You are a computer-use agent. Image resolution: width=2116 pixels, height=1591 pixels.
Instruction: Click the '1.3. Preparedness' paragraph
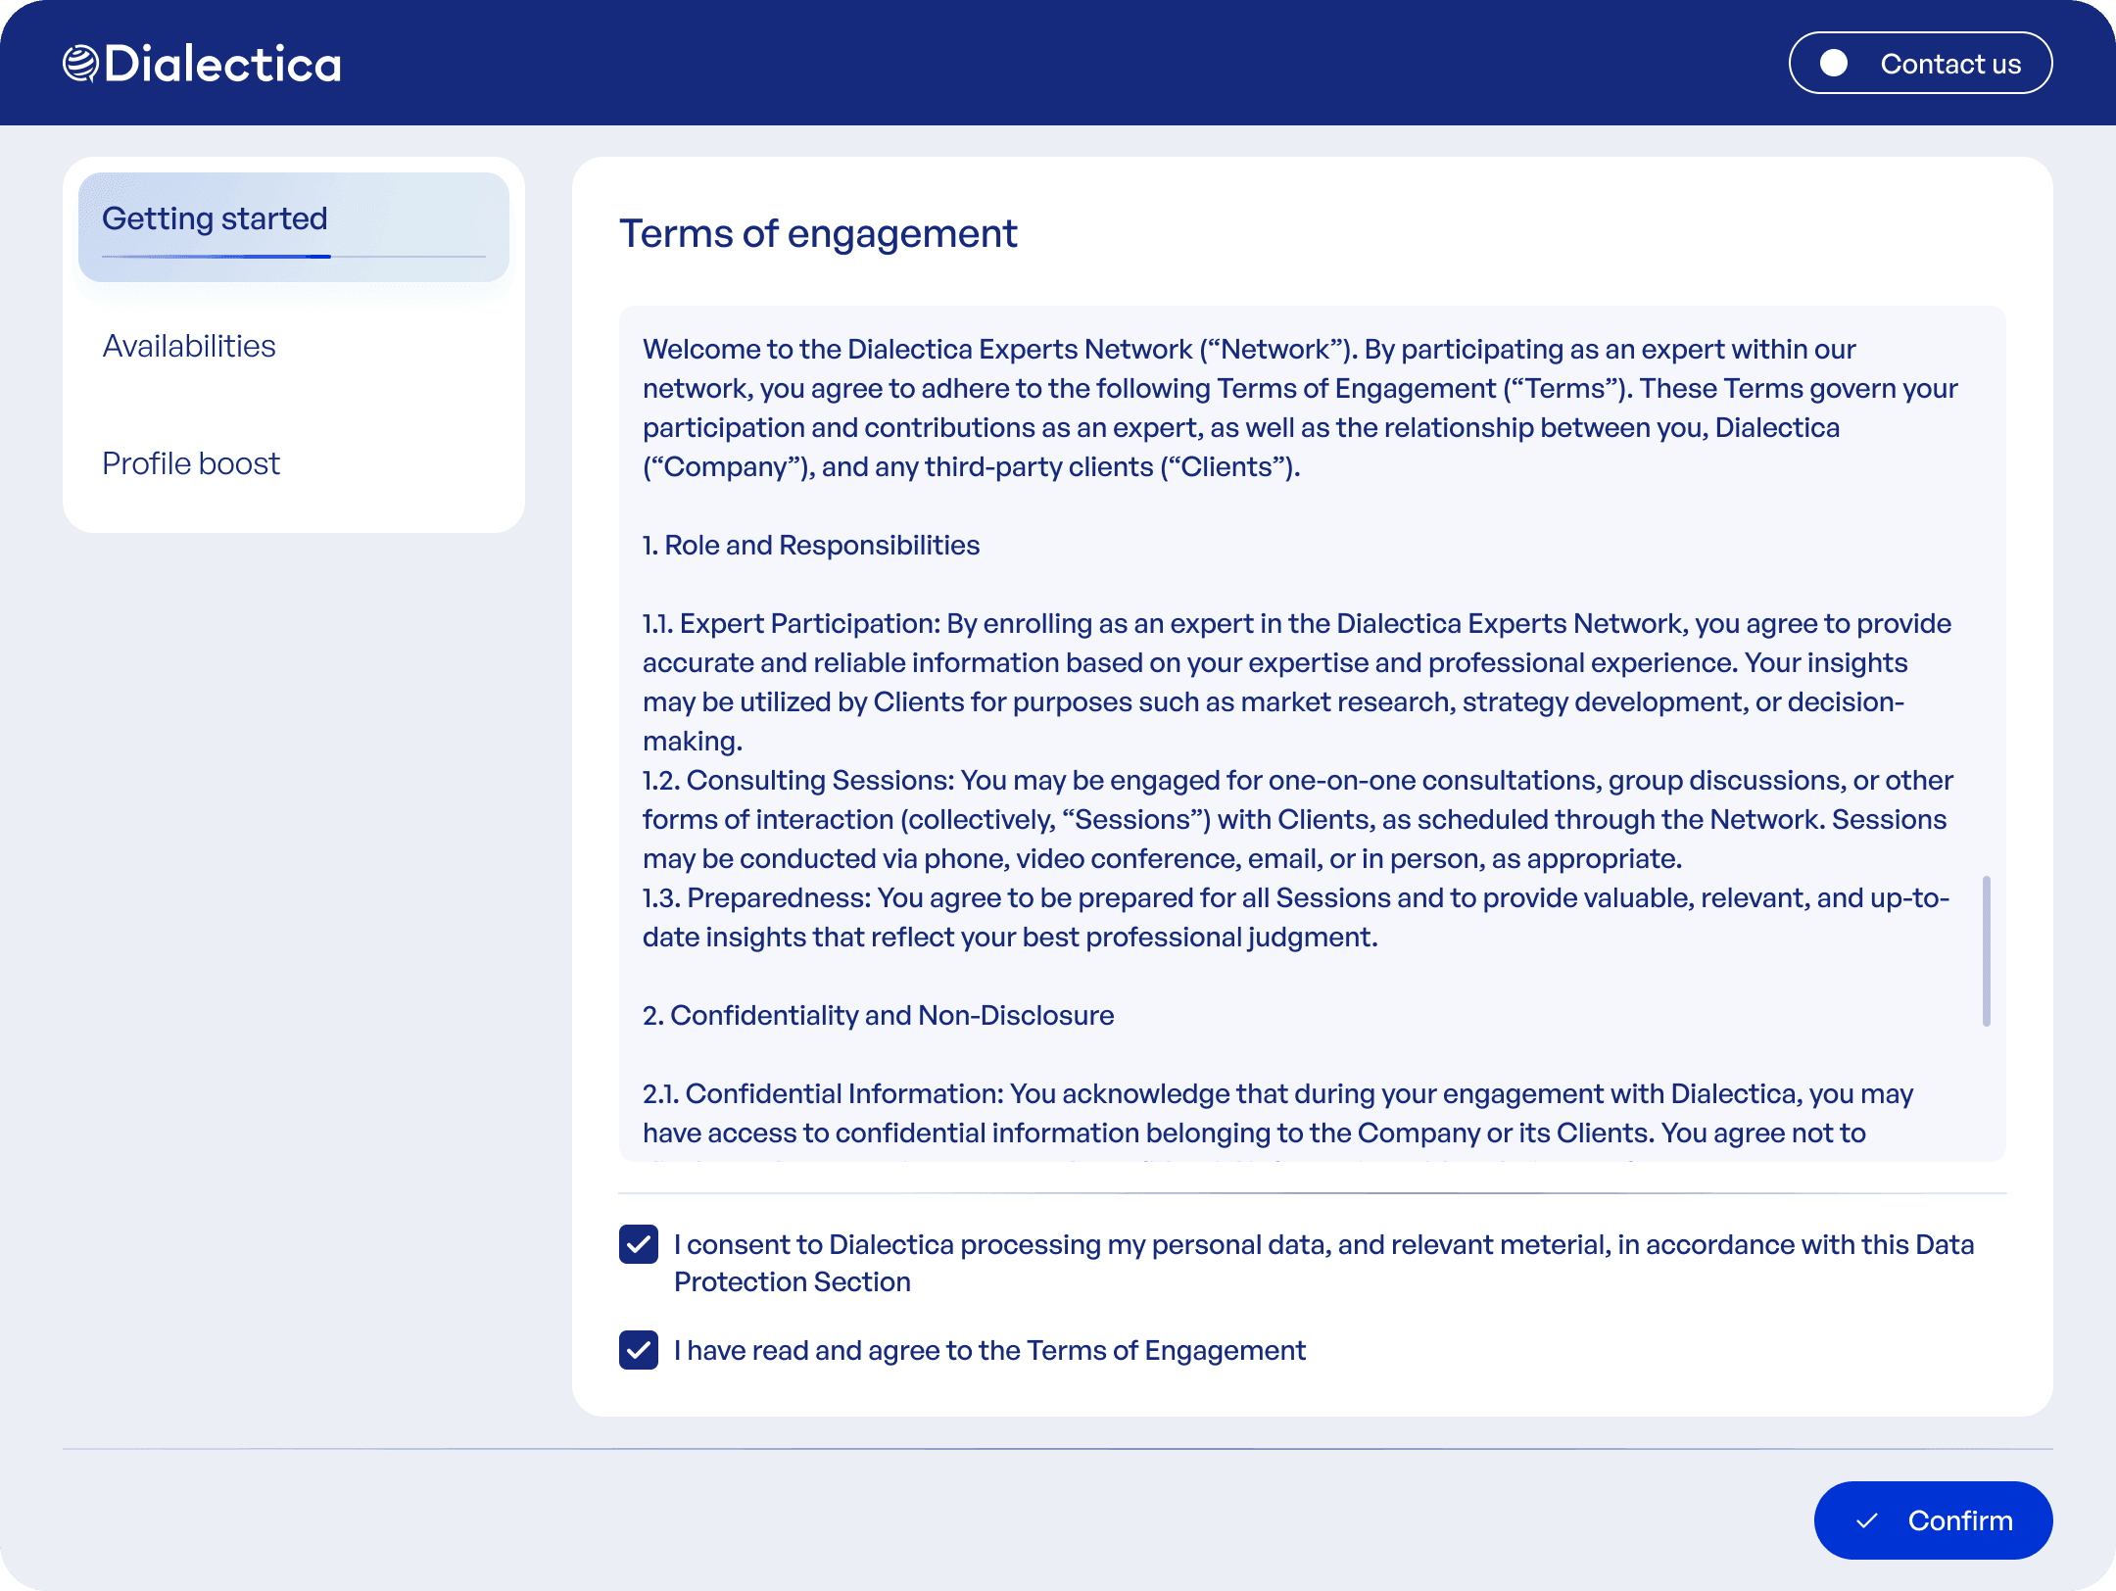[x=1295, y=917]
